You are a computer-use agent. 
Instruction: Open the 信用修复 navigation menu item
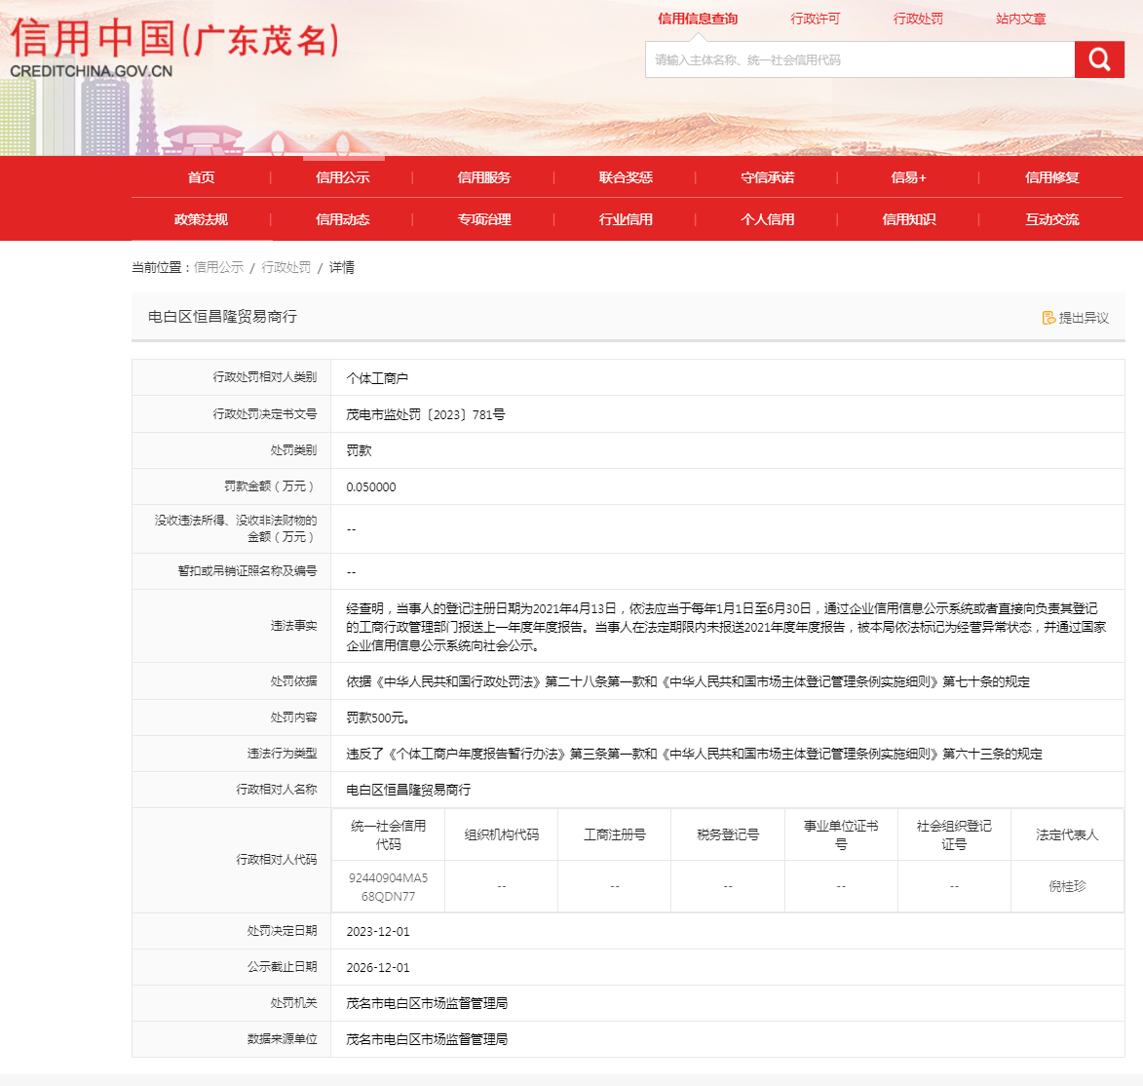point(1051,177)
